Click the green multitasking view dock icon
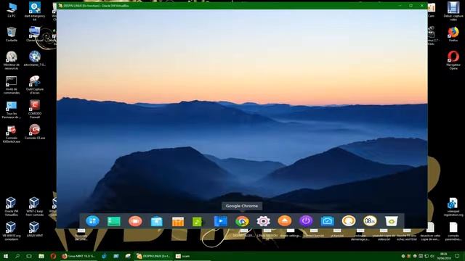 [x=114, y=221]
